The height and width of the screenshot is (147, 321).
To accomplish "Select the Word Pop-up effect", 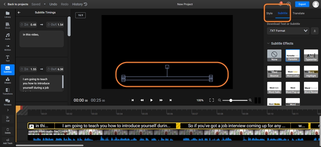I will click(x=293, y=88).
